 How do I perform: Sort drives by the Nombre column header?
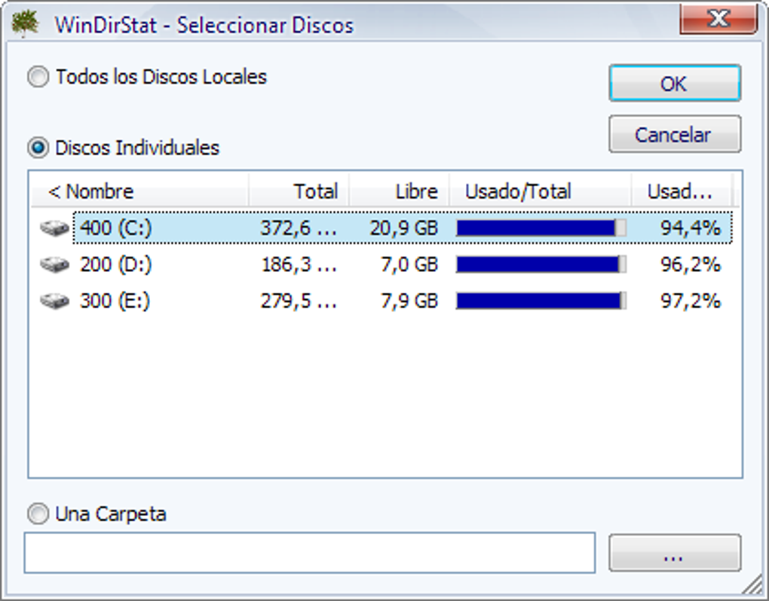[x=139, y=191]
